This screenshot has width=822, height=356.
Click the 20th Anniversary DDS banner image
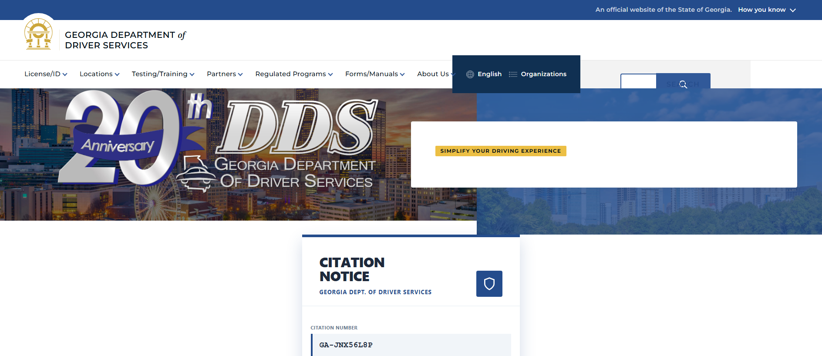tap(238, 154)
